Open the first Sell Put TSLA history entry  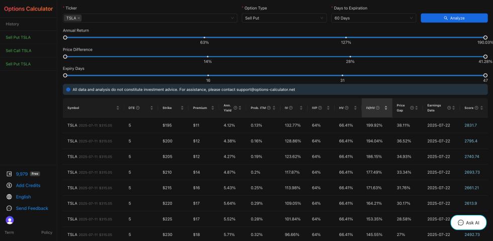[x=18, y=38]
